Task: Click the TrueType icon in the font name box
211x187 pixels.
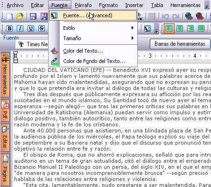Action: coord(21,44)
